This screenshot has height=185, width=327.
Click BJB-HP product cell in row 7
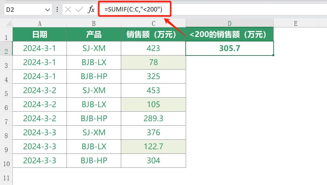pos(94,119)
